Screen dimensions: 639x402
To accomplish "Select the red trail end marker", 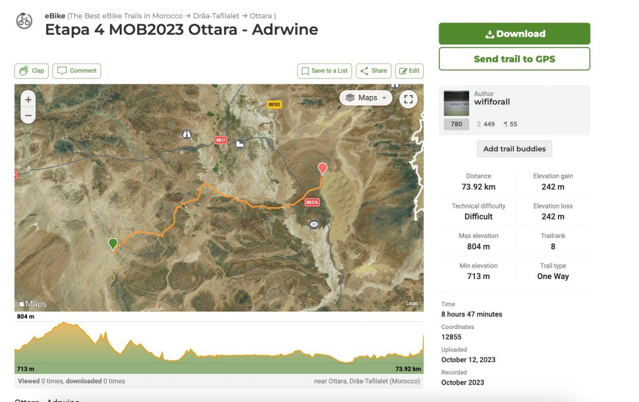I will [x=323, y=169].
